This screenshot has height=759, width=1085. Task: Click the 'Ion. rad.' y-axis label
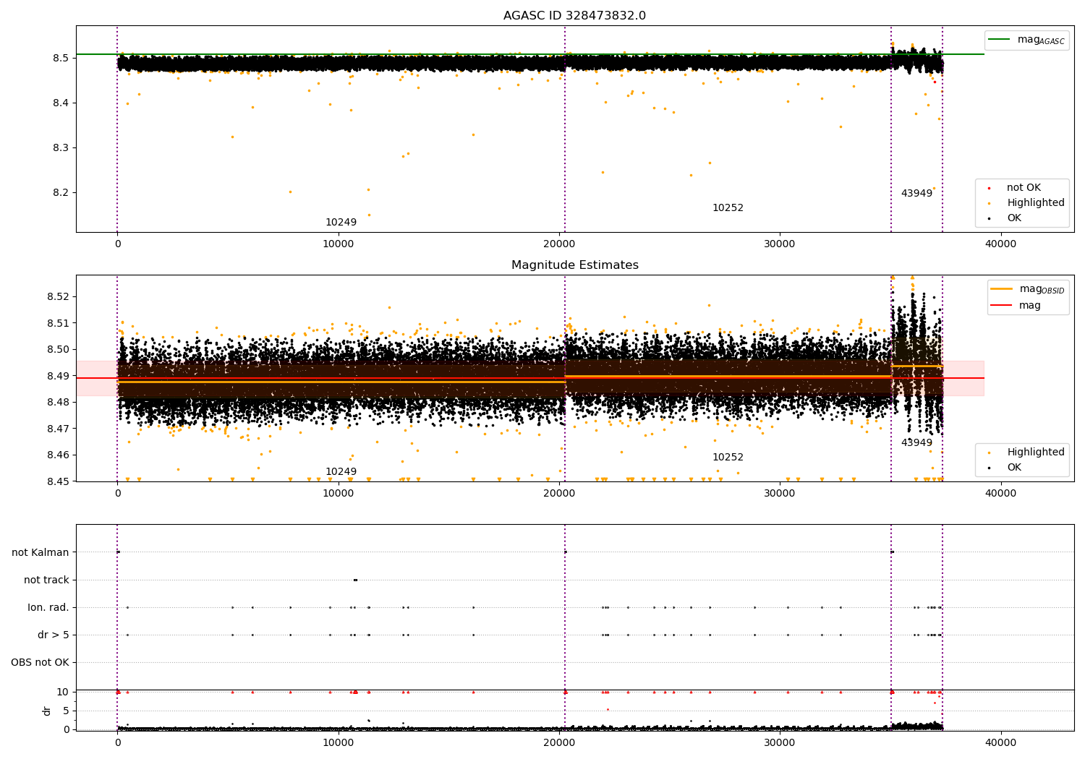click(x=48, y=608)
